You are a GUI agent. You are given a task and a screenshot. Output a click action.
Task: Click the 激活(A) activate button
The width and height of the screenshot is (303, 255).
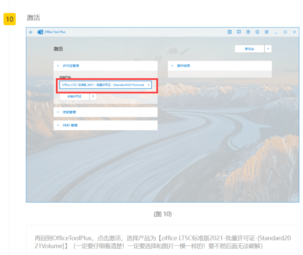249,49
